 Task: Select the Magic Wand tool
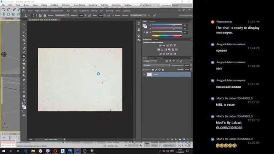coord(24,36)
